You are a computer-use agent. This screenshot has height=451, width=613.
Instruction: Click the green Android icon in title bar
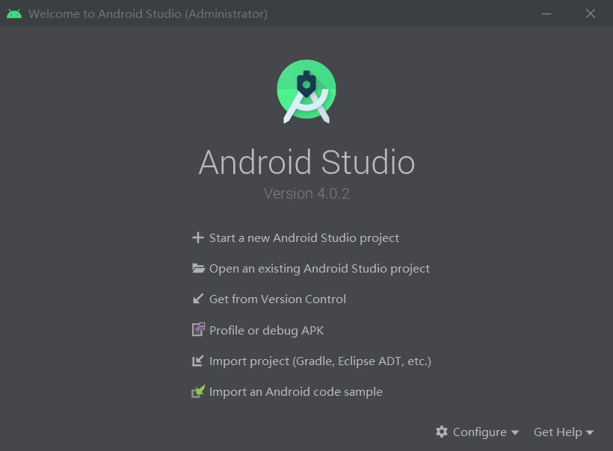click(14, 13)
